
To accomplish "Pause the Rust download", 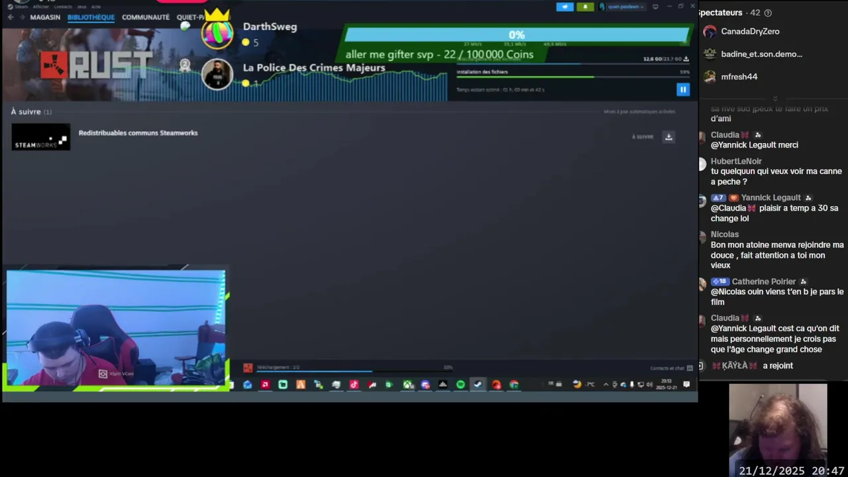I will tap(683, 89).
